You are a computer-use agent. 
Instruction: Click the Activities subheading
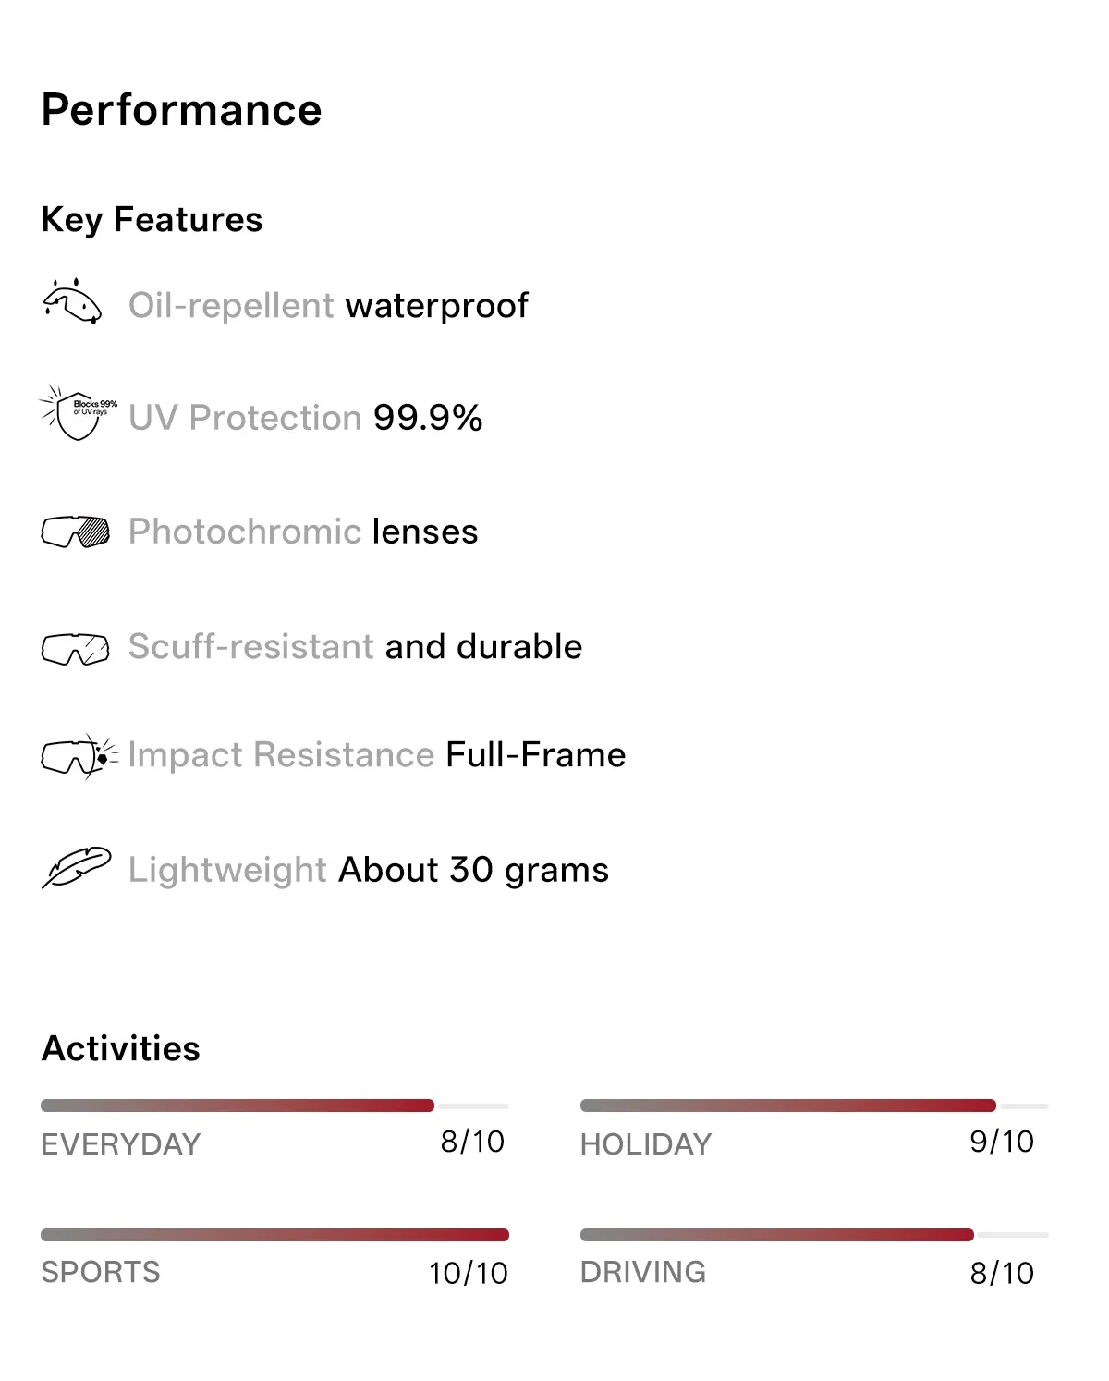(x=121, y=1048)
